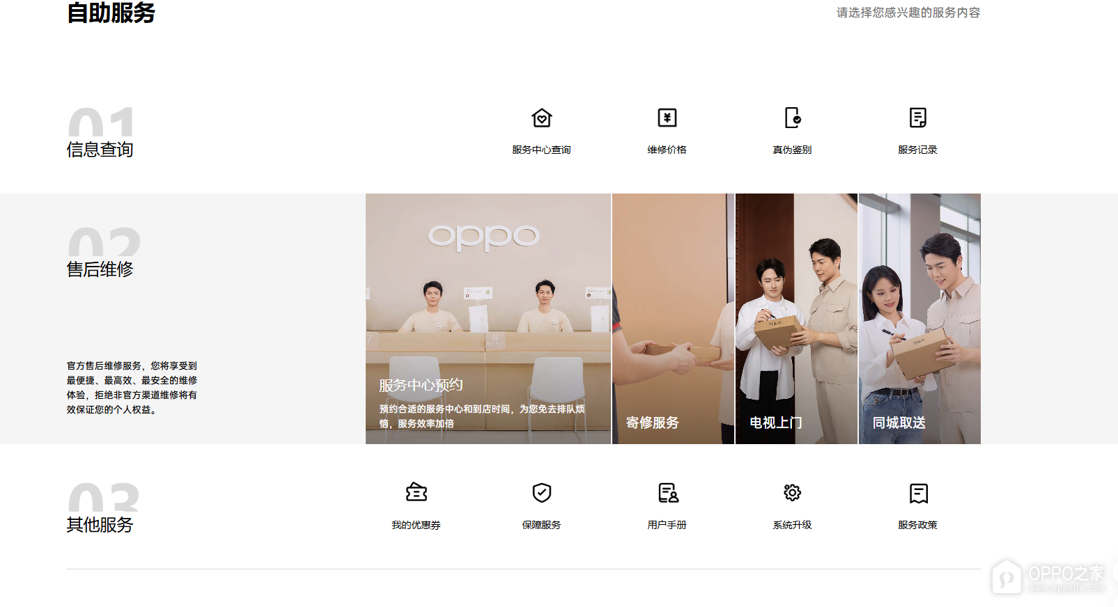The width and height of the screenshot is (1118, 607).
Task: Click the 其他服务 section heading
Action: (100, 525)
